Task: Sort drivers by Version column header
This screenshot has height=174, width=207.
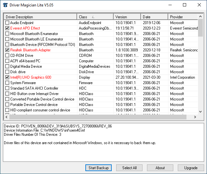Action: coord(127,17)
